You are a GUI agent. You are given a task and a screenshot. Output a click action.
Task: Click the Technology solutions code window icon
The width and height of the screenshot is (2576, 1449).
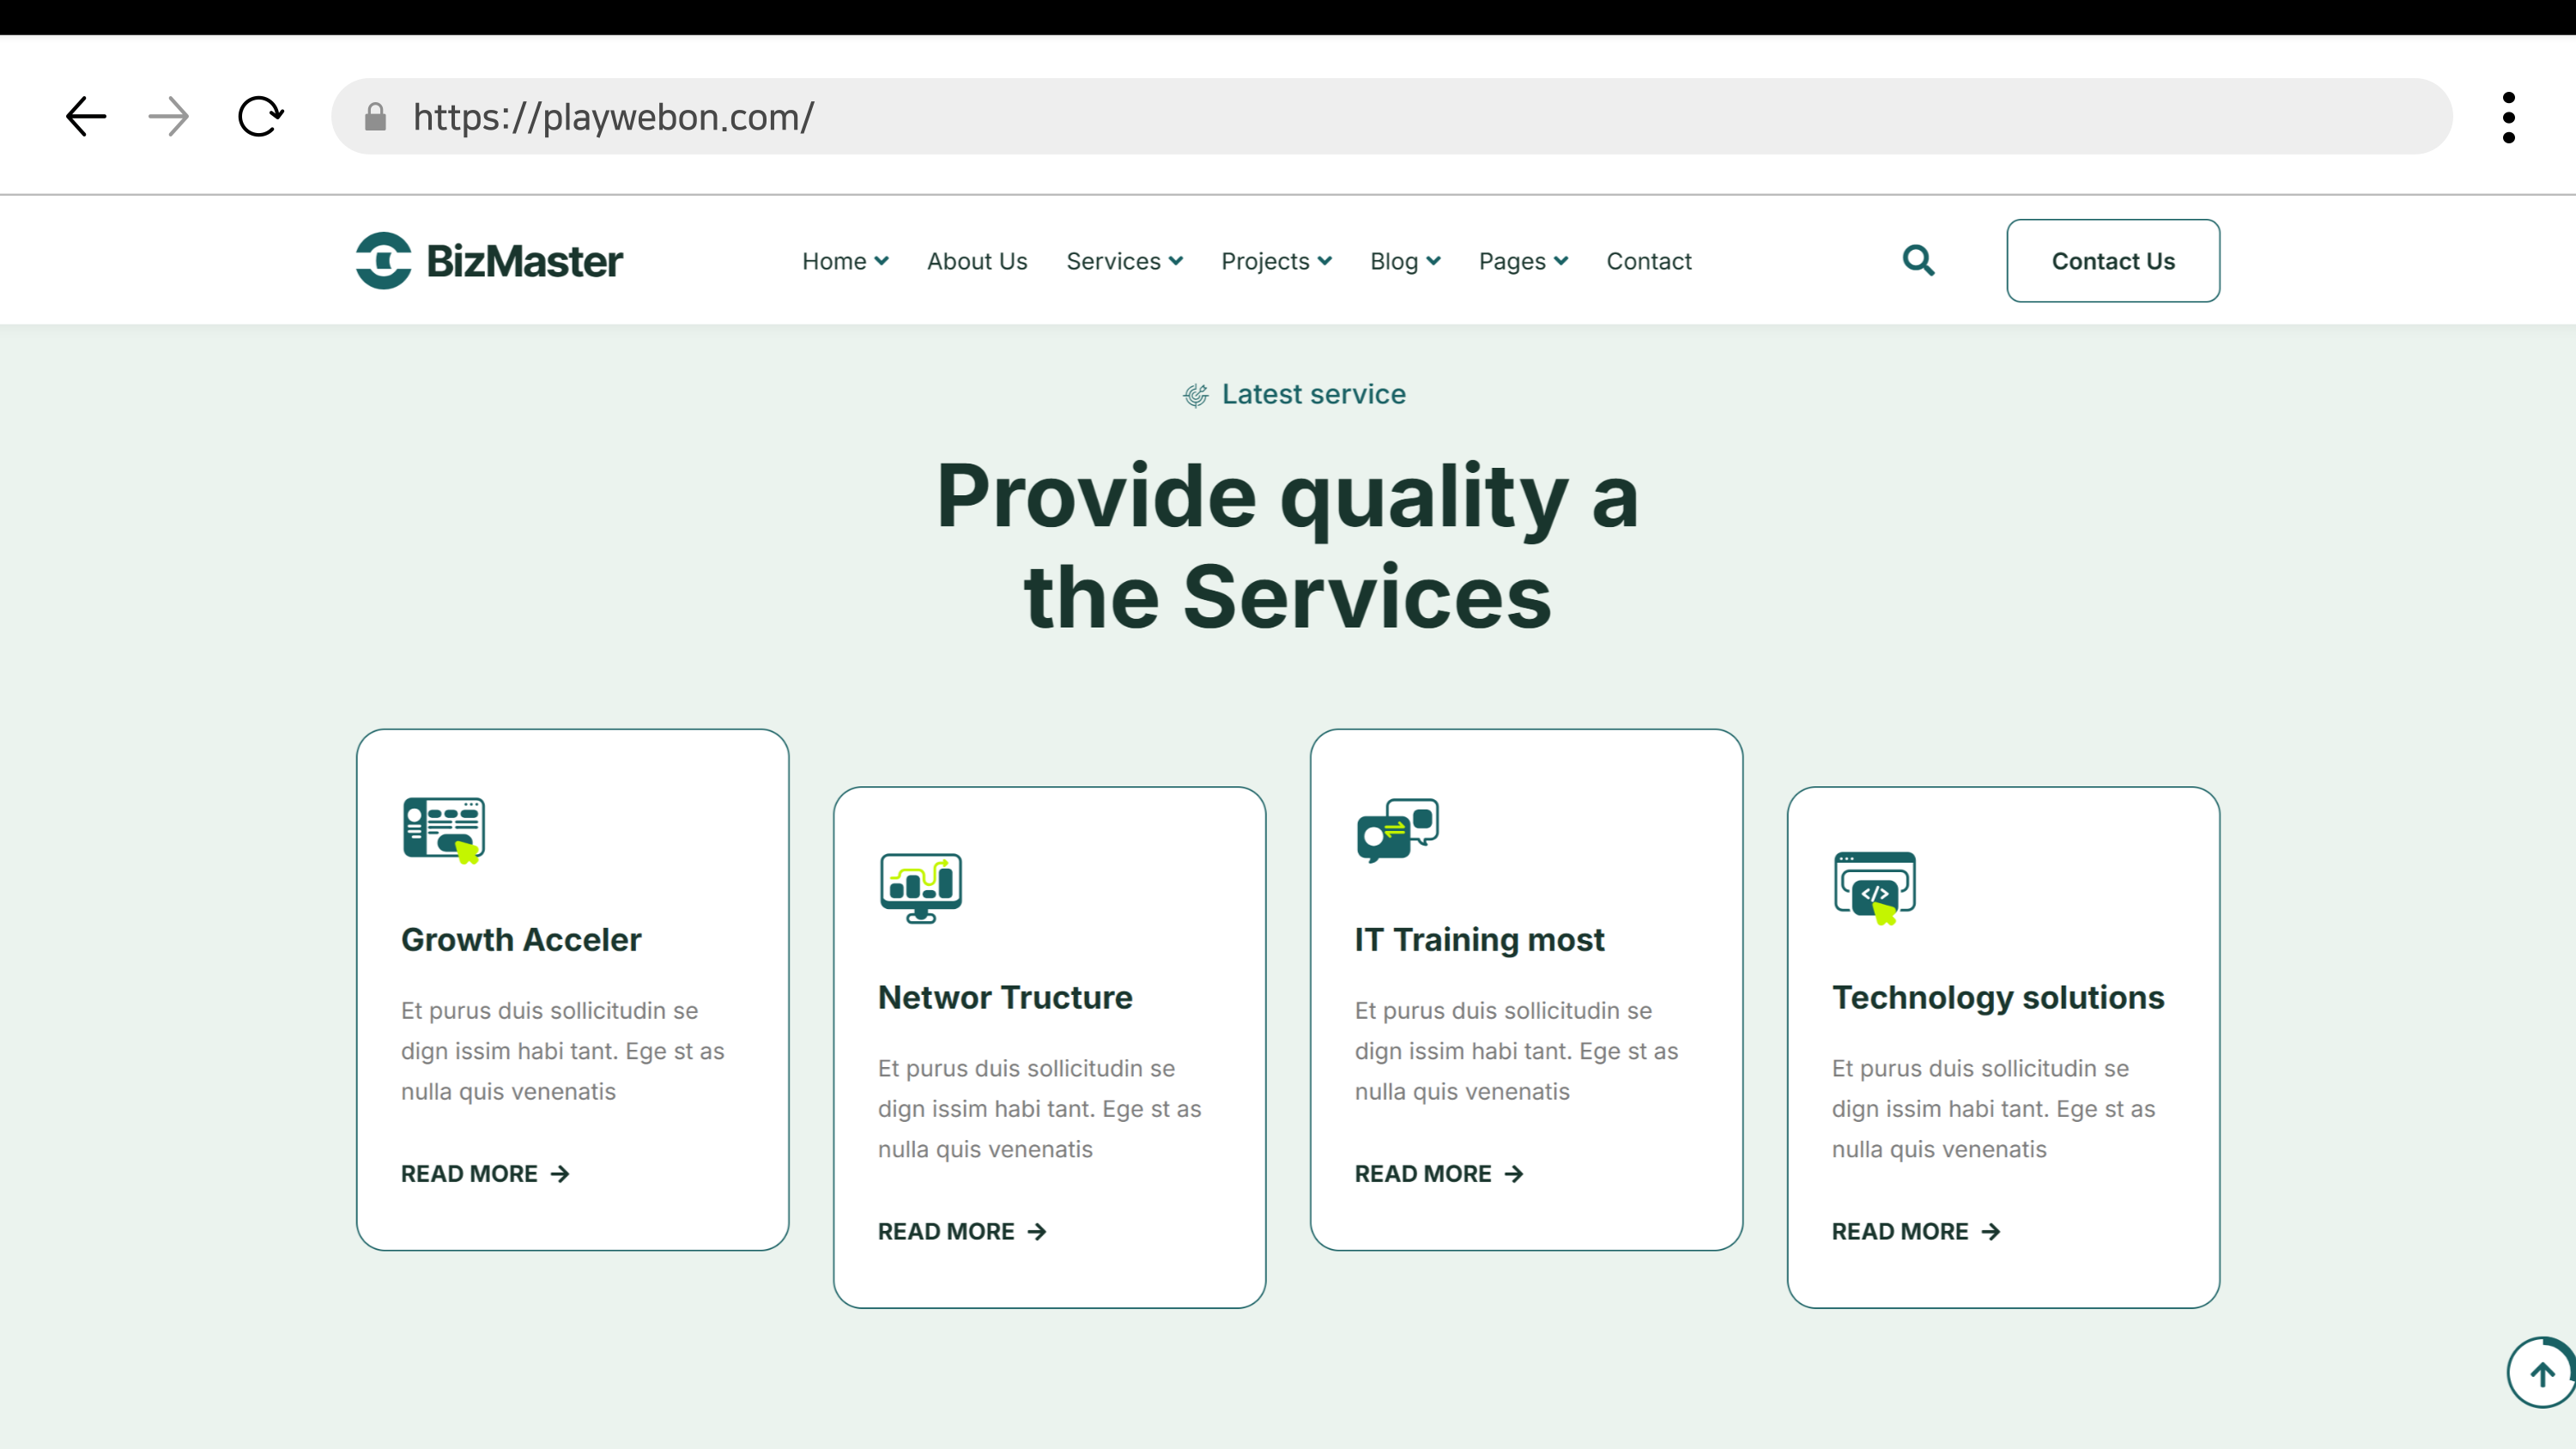pyautogui.click(x=1875, y=888)
